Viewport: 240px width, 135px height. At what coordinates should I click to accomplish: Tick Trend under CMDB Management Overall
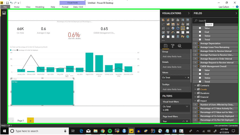click(x=200, y=82)
